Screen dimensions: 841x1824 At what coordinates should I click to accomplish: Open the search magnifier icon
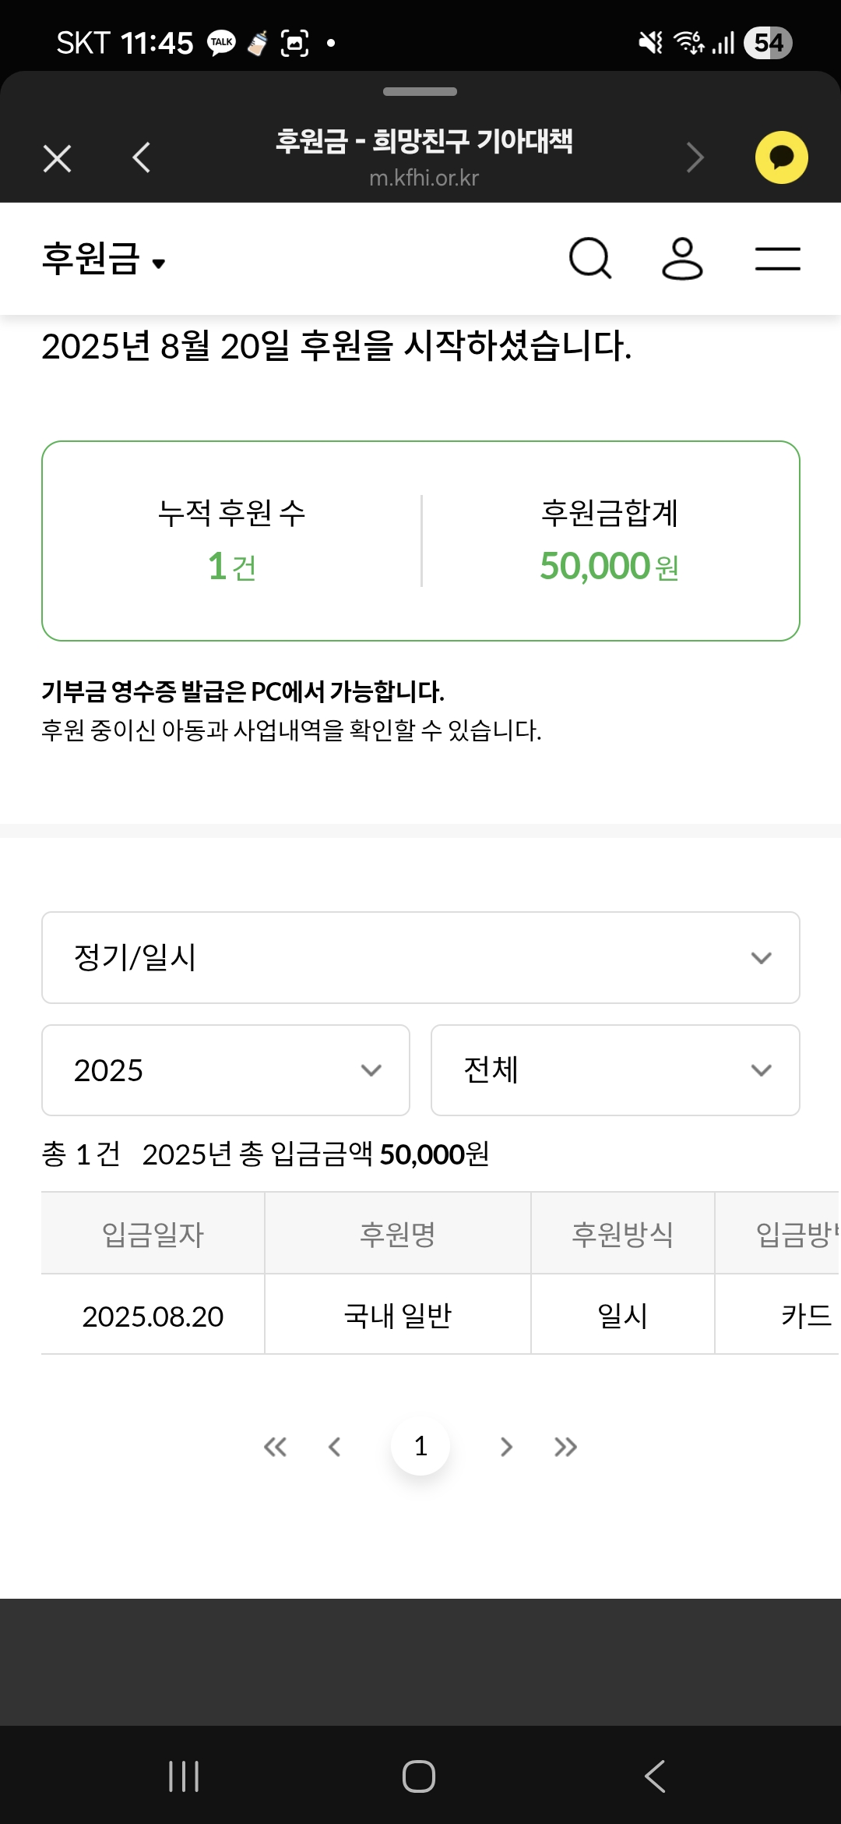pos(589,258)
